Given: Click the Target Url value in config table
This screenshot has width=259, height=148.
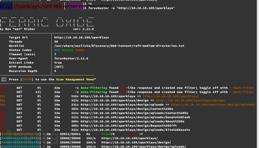Looking at the screenshot, I should point(81,38).
